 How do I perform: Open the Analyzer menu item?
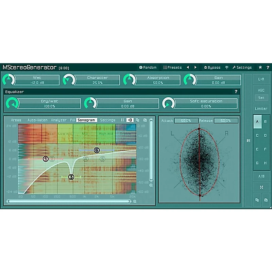59,120
